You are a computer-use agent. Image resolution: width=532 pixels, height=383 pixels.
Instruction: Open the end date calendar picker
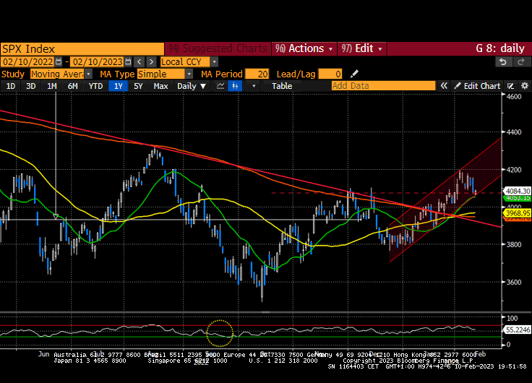pos(128,61)
